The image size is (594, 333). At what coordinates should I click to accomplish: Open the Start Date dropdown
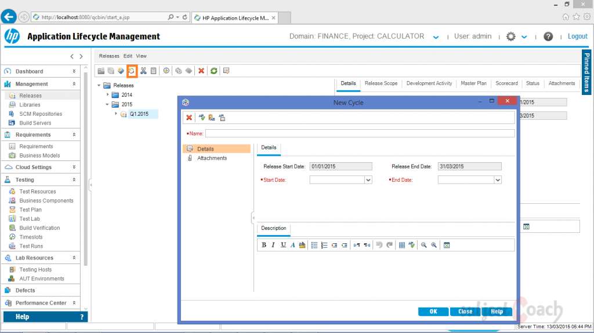pyautogui.click(x=368, y=180)
